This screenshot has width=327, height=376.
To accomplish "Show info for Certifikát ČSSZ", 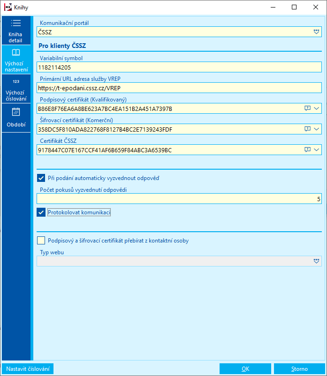I will coord(307,149).
